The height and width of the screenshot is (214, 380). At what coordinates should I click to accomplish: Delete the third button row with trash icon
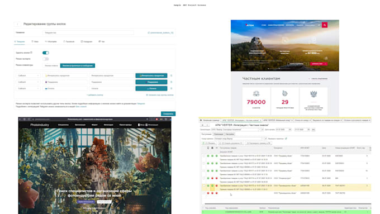pos(172,88)
